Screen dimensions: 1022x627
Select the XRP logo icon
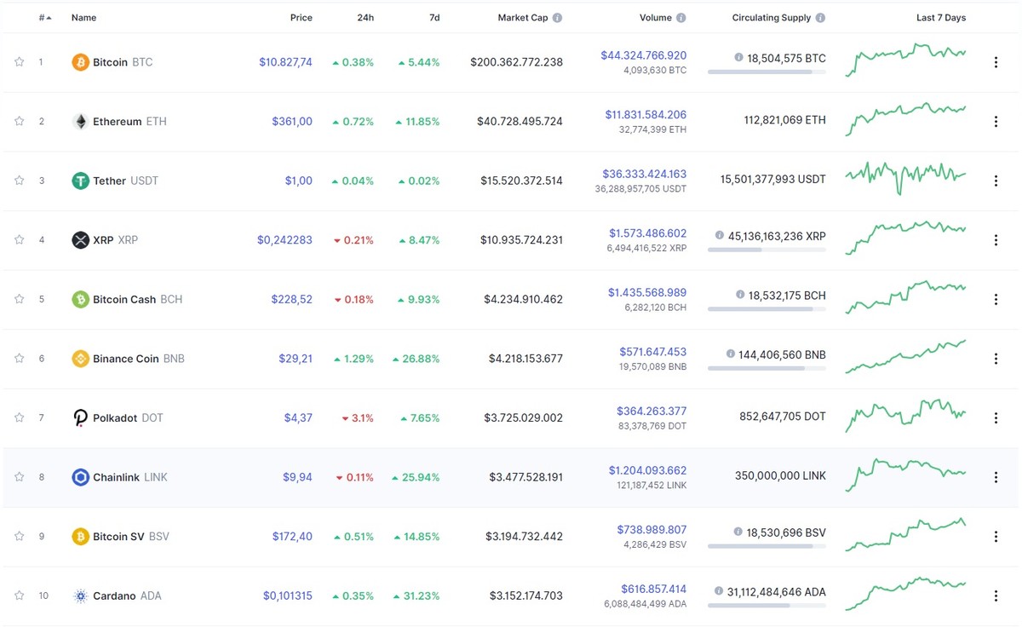83,239
